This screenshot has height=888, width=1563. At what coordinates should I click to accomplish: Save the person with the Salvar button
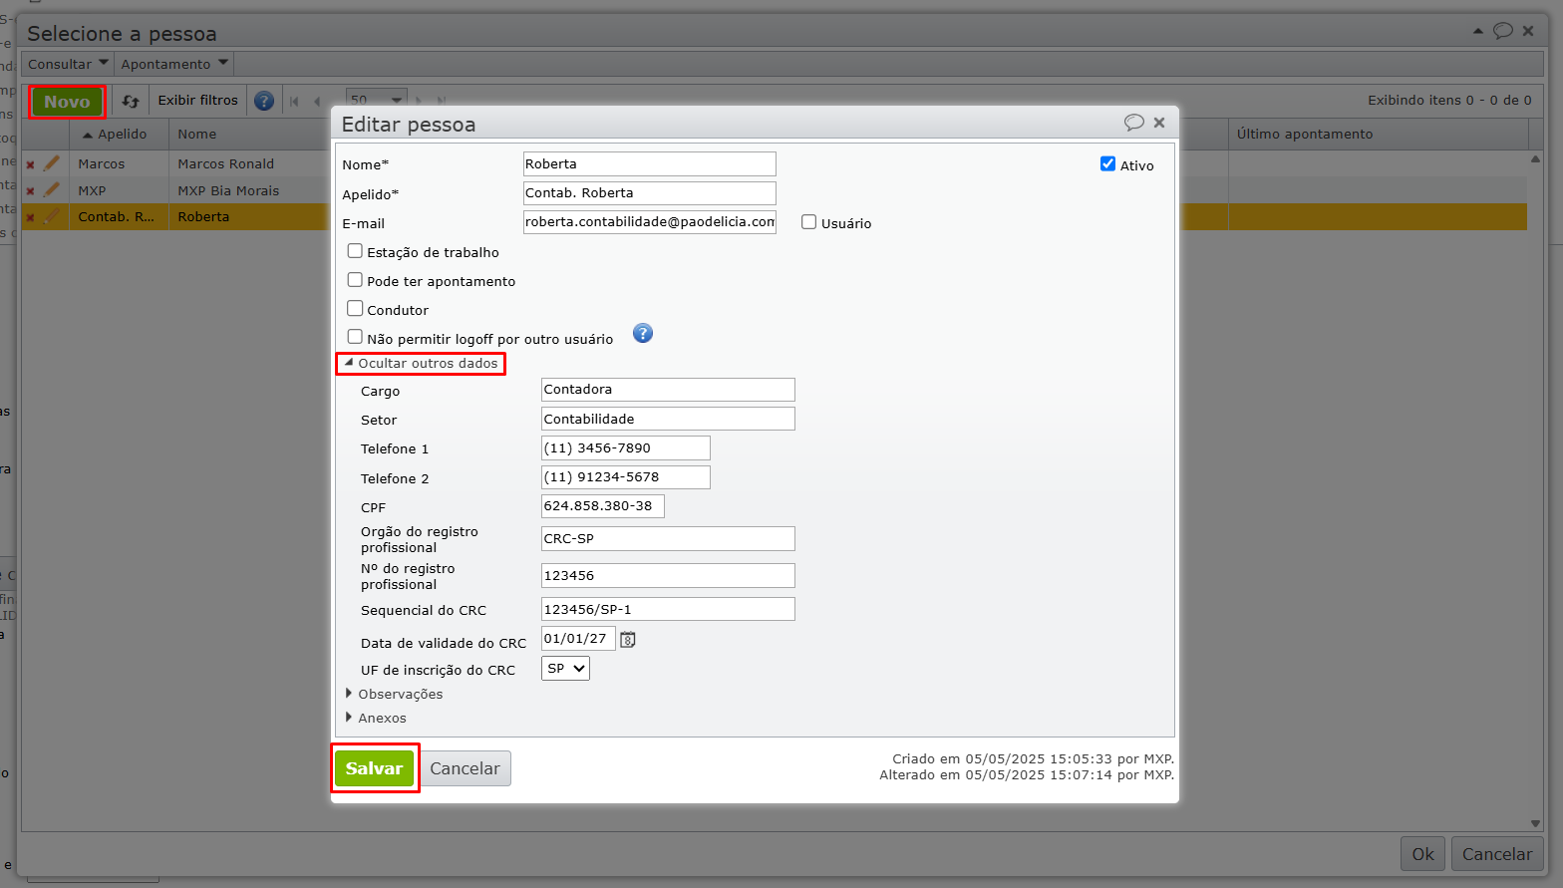tap(374, 768)
